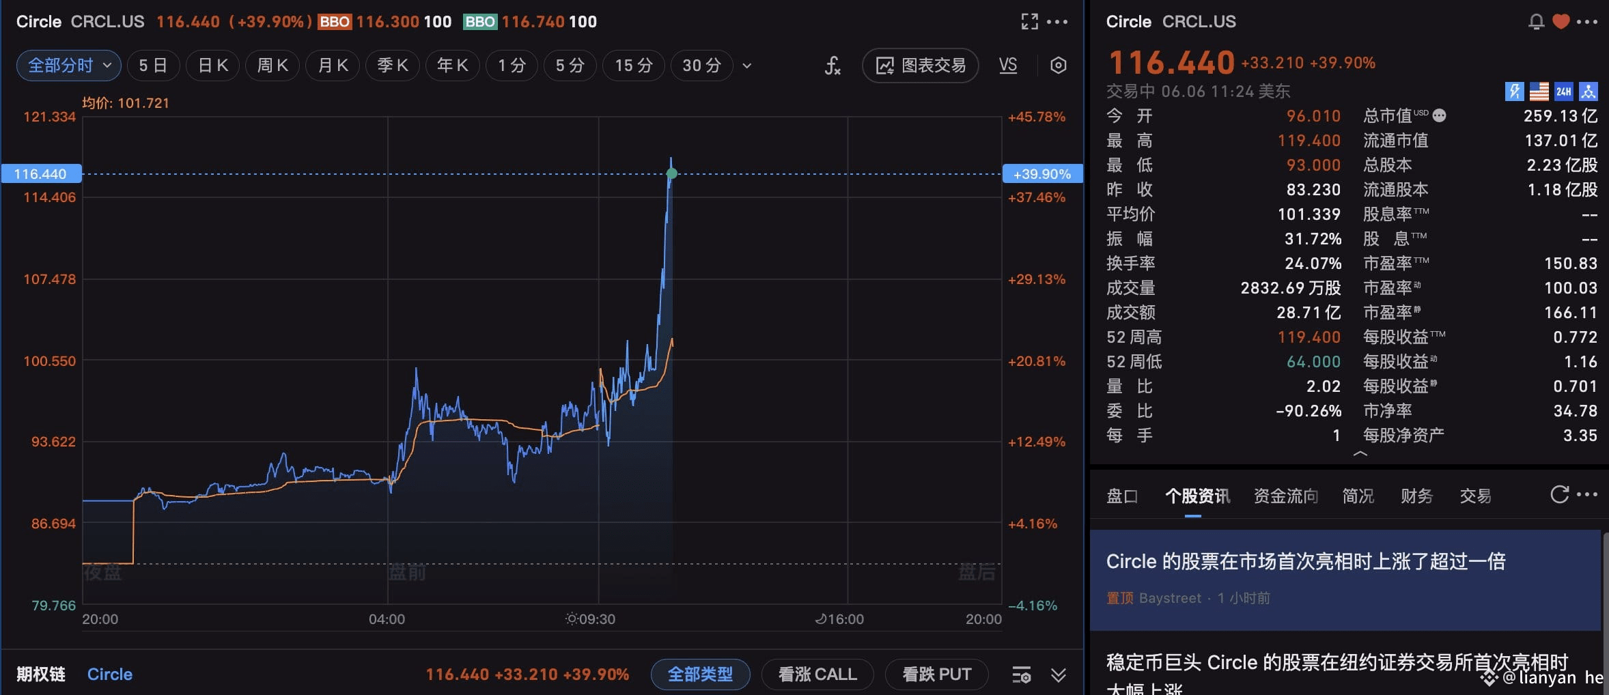Open the 资金流向 tab
This screenshot has height=695, width=1609.
[1286, 496]
